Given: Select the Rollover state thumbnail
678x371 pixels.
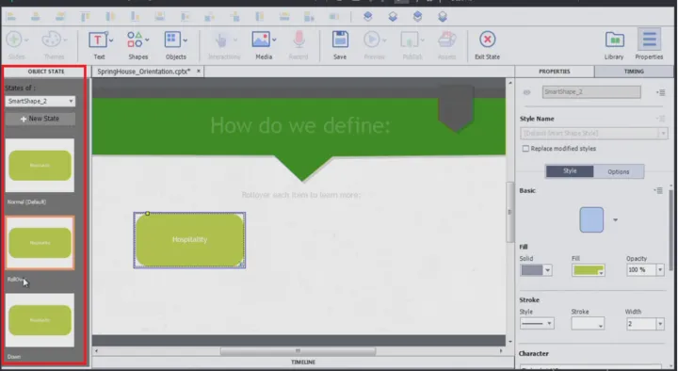Looking at the screenshot, I should [x=40, y=243].
